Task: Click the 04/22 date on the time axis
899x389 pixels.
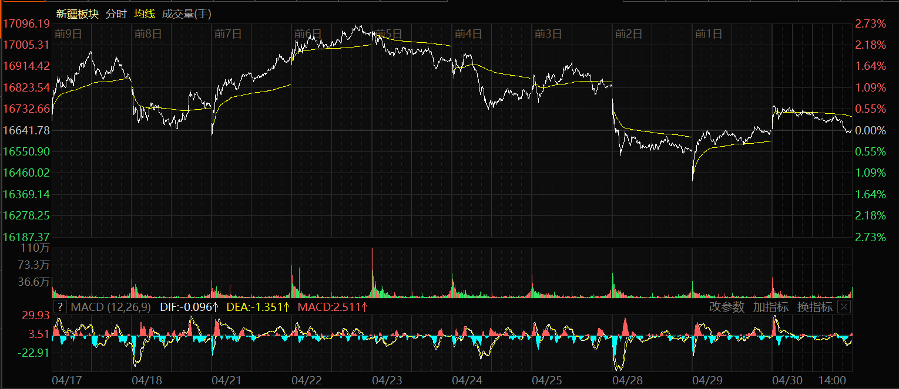Action: click(x=307, y=380)
